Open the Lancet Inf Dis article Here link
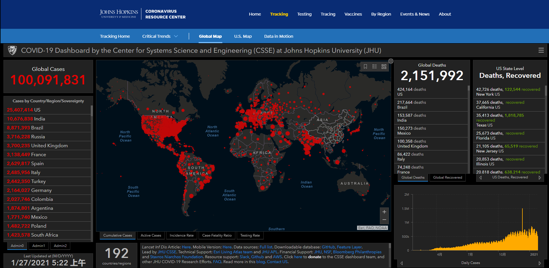549x268 pixels. click(x=186, y=247)
